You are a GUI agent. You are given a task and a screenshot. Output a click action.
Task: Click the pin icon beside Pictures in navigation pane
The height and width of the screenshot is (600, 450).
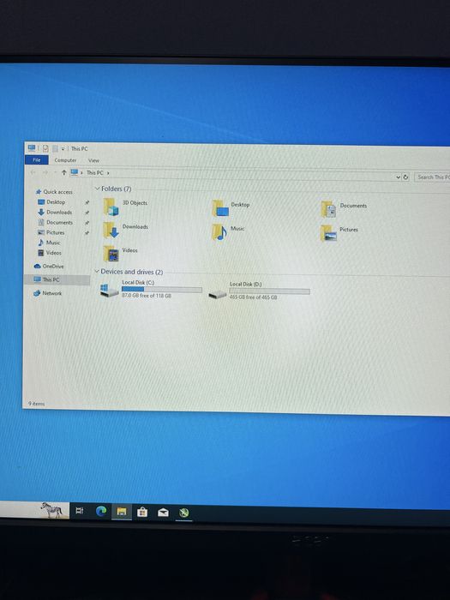[87, 232]
